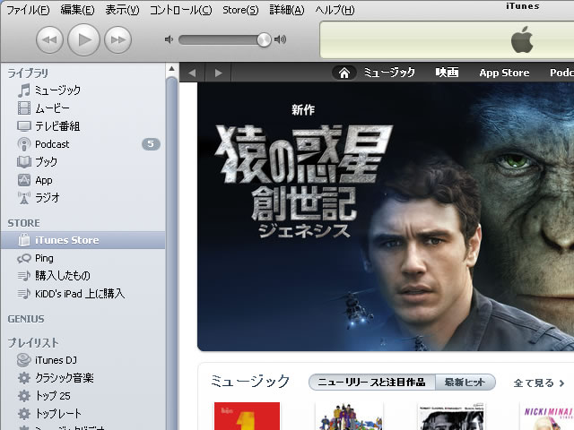Click the max volume speaker icon
The height and width of the screenshot is (430, 574).
(x=281, y=39)
